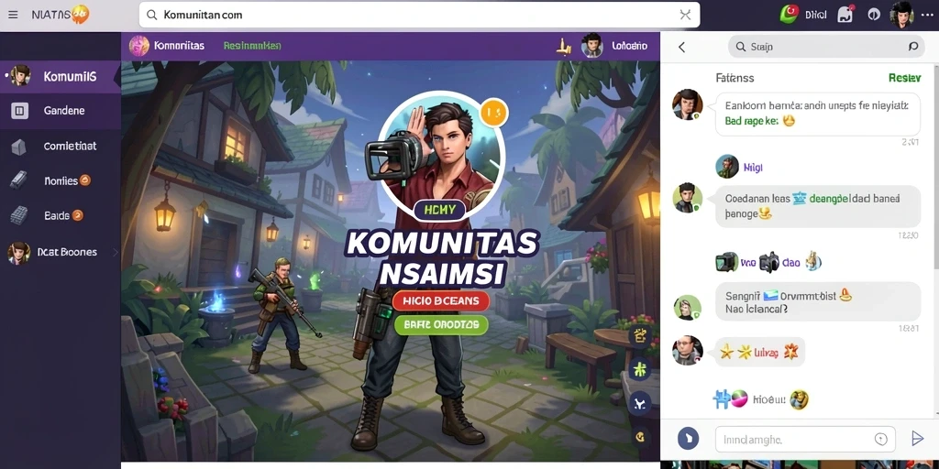Viewport: 939px width, 469px height.
Task: Click the white Y-shaped round icon on banner
Action: (x=639, y=404)
